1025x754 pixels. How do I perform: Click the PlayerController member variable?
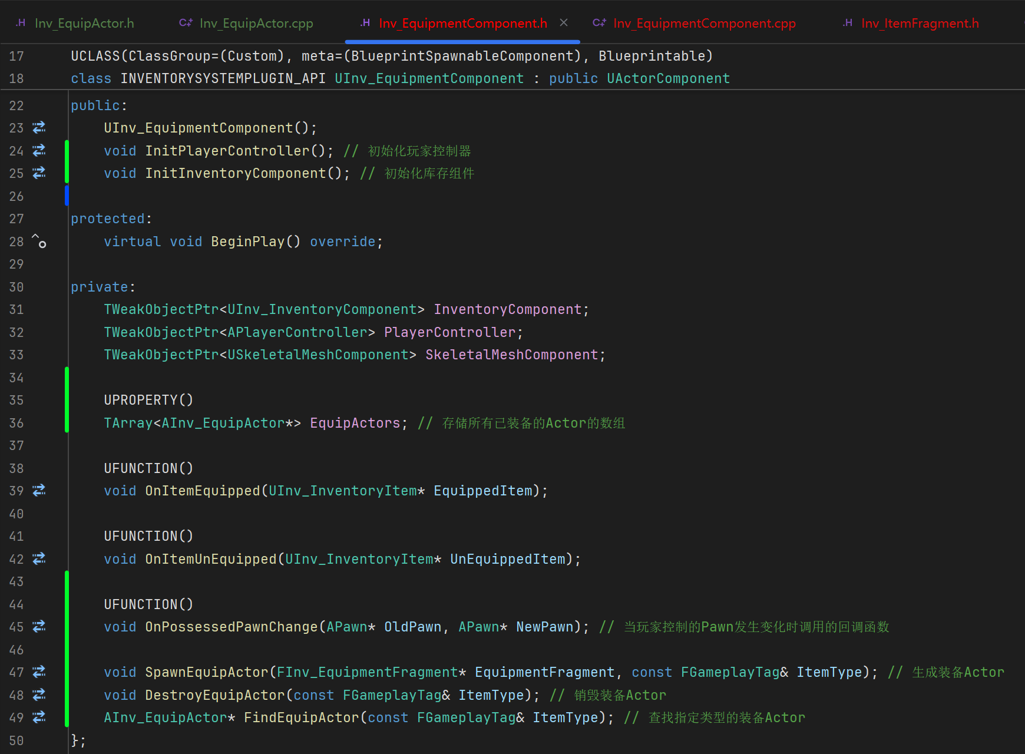tap(450, 332)
